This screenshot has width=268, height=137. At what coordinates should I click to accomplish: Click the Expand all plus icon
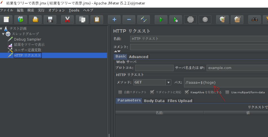point(114,19)
